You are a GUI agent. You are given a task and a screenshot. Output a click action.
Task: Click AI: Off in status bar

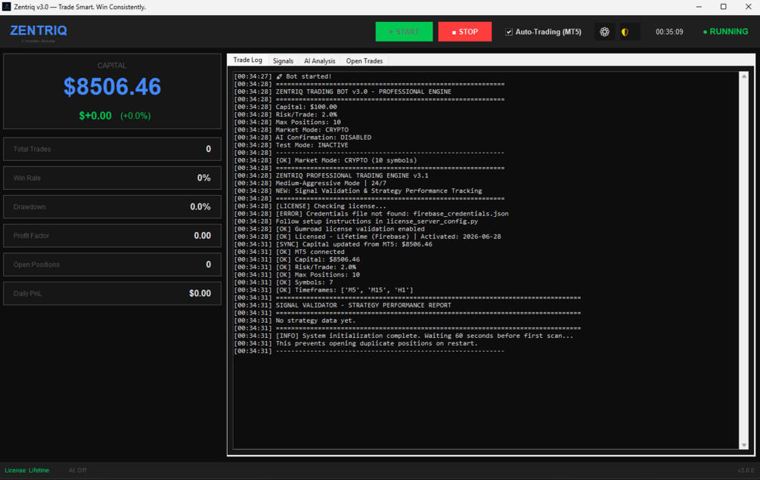(x=78, y=470)
